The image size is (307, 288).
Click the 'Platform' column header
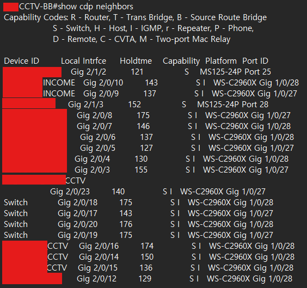pyautogui.click(x=221, y=61)
